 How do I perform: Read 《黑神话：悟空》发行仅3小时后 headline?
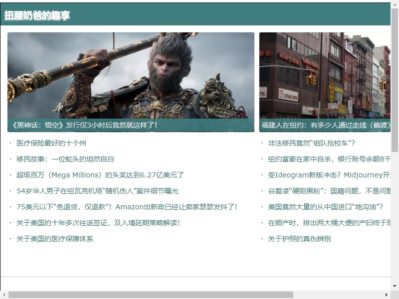(x=85, y=125)
